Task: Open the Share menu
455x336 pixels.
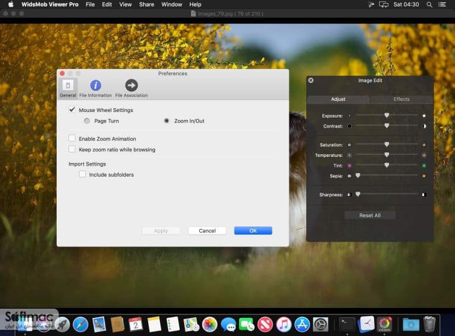Action: (146, 4)
